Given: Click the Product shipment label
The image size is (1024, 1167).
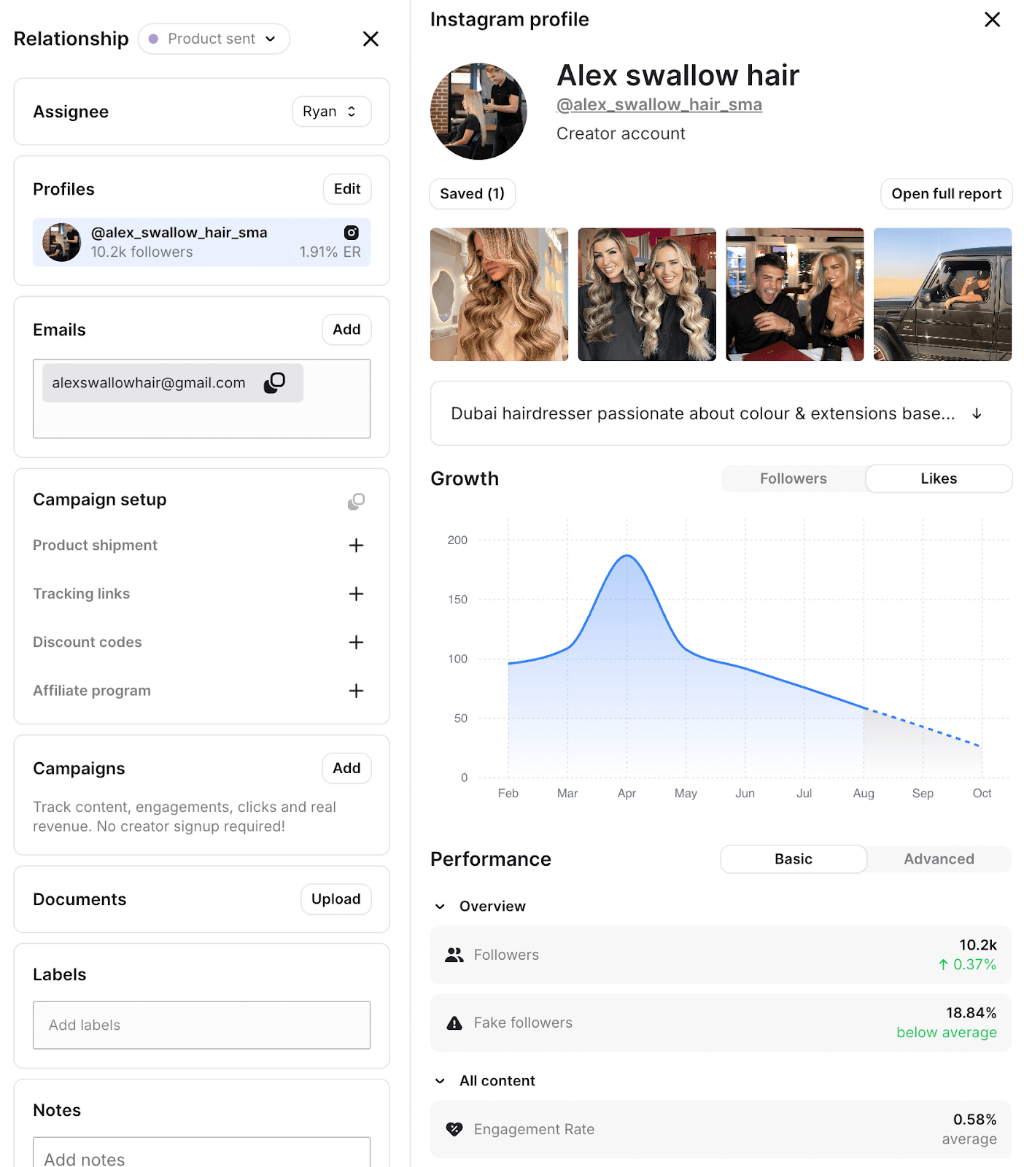Looking at the screenshot, I should 95,546.
